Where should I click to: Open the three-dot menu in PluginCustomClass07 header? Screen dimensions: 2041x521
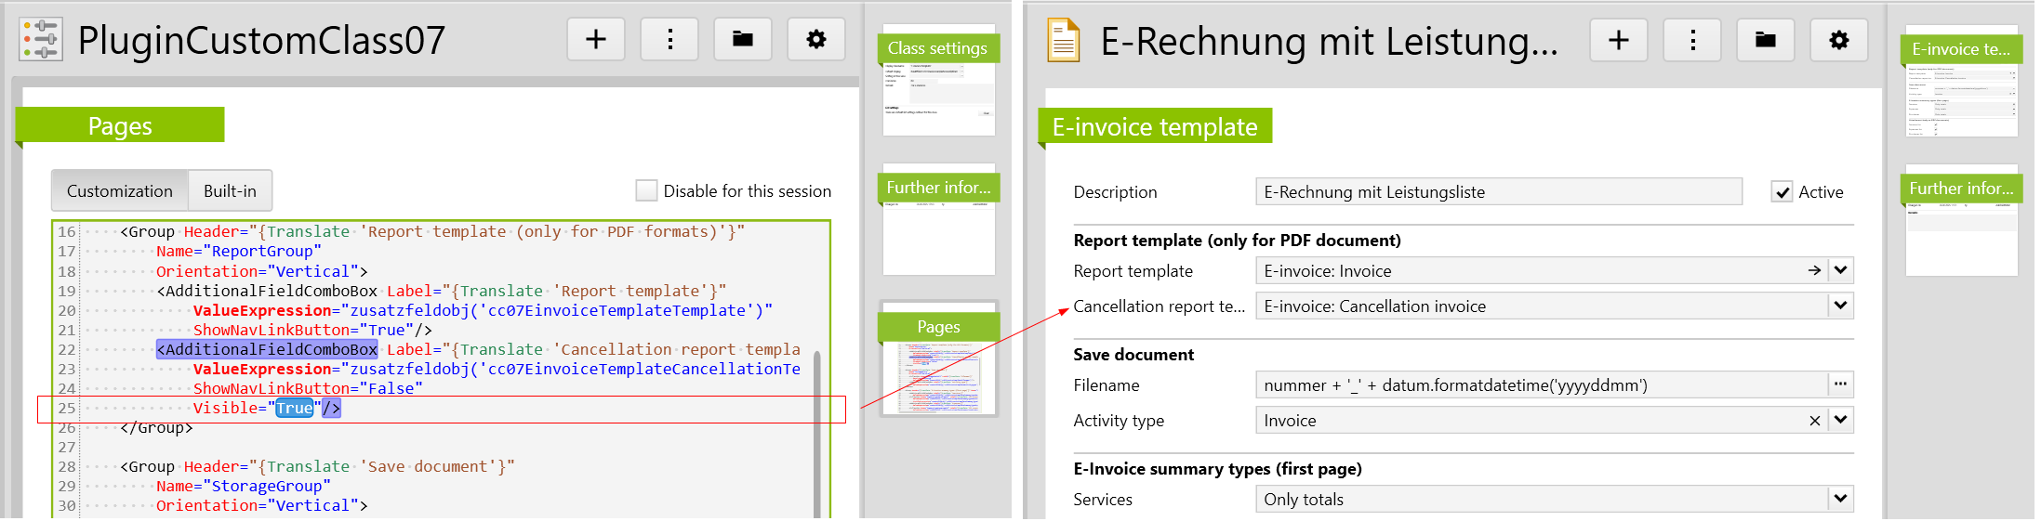click(x=669, y=40)
